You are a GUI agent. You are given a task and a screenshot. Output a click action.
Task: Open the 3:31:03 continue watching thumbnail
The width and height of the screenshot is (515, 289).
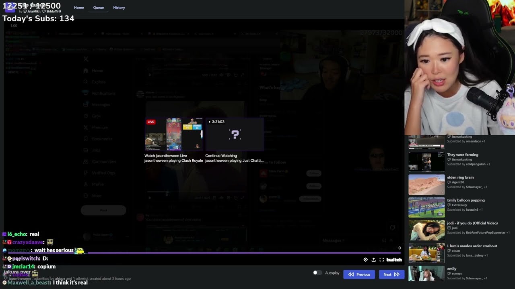[x=235, y=134]
